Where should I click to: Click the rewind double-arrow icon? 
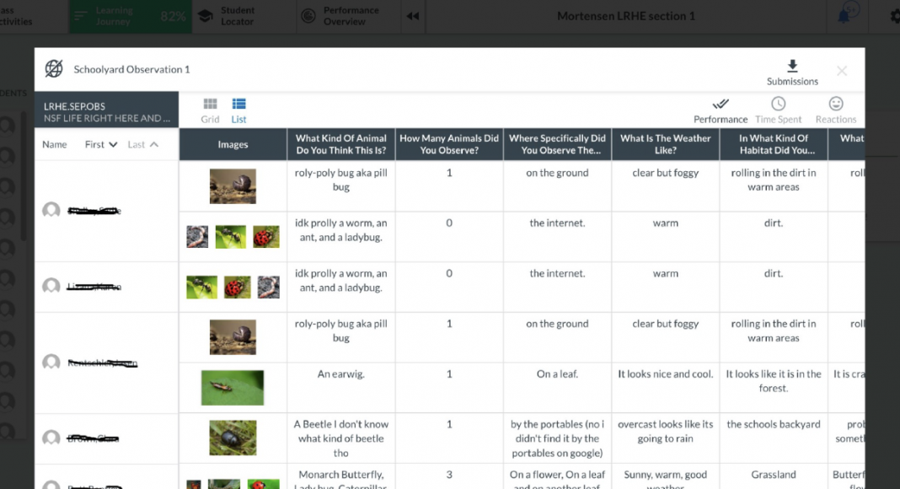(412, 16)
